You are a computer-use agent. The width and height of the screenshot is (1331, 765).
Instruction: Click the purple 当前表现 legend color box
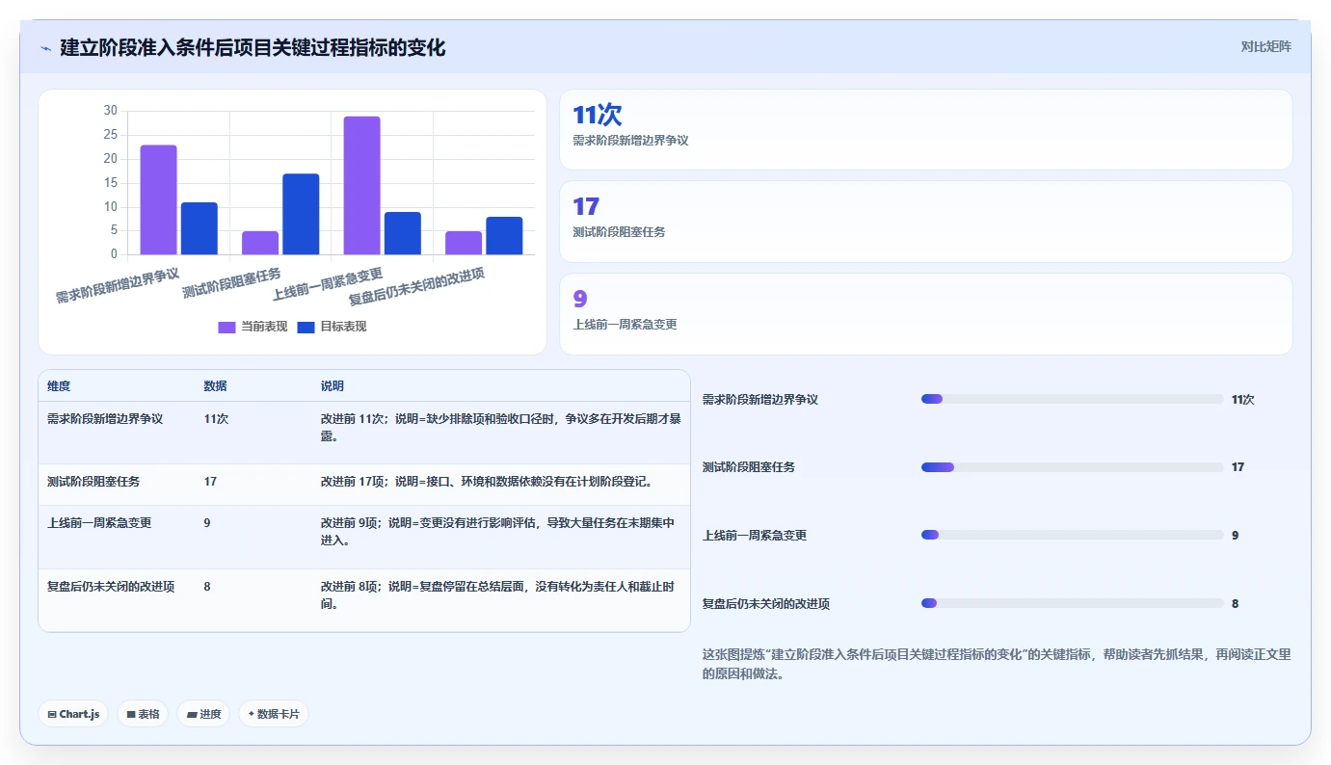point(226,328)
